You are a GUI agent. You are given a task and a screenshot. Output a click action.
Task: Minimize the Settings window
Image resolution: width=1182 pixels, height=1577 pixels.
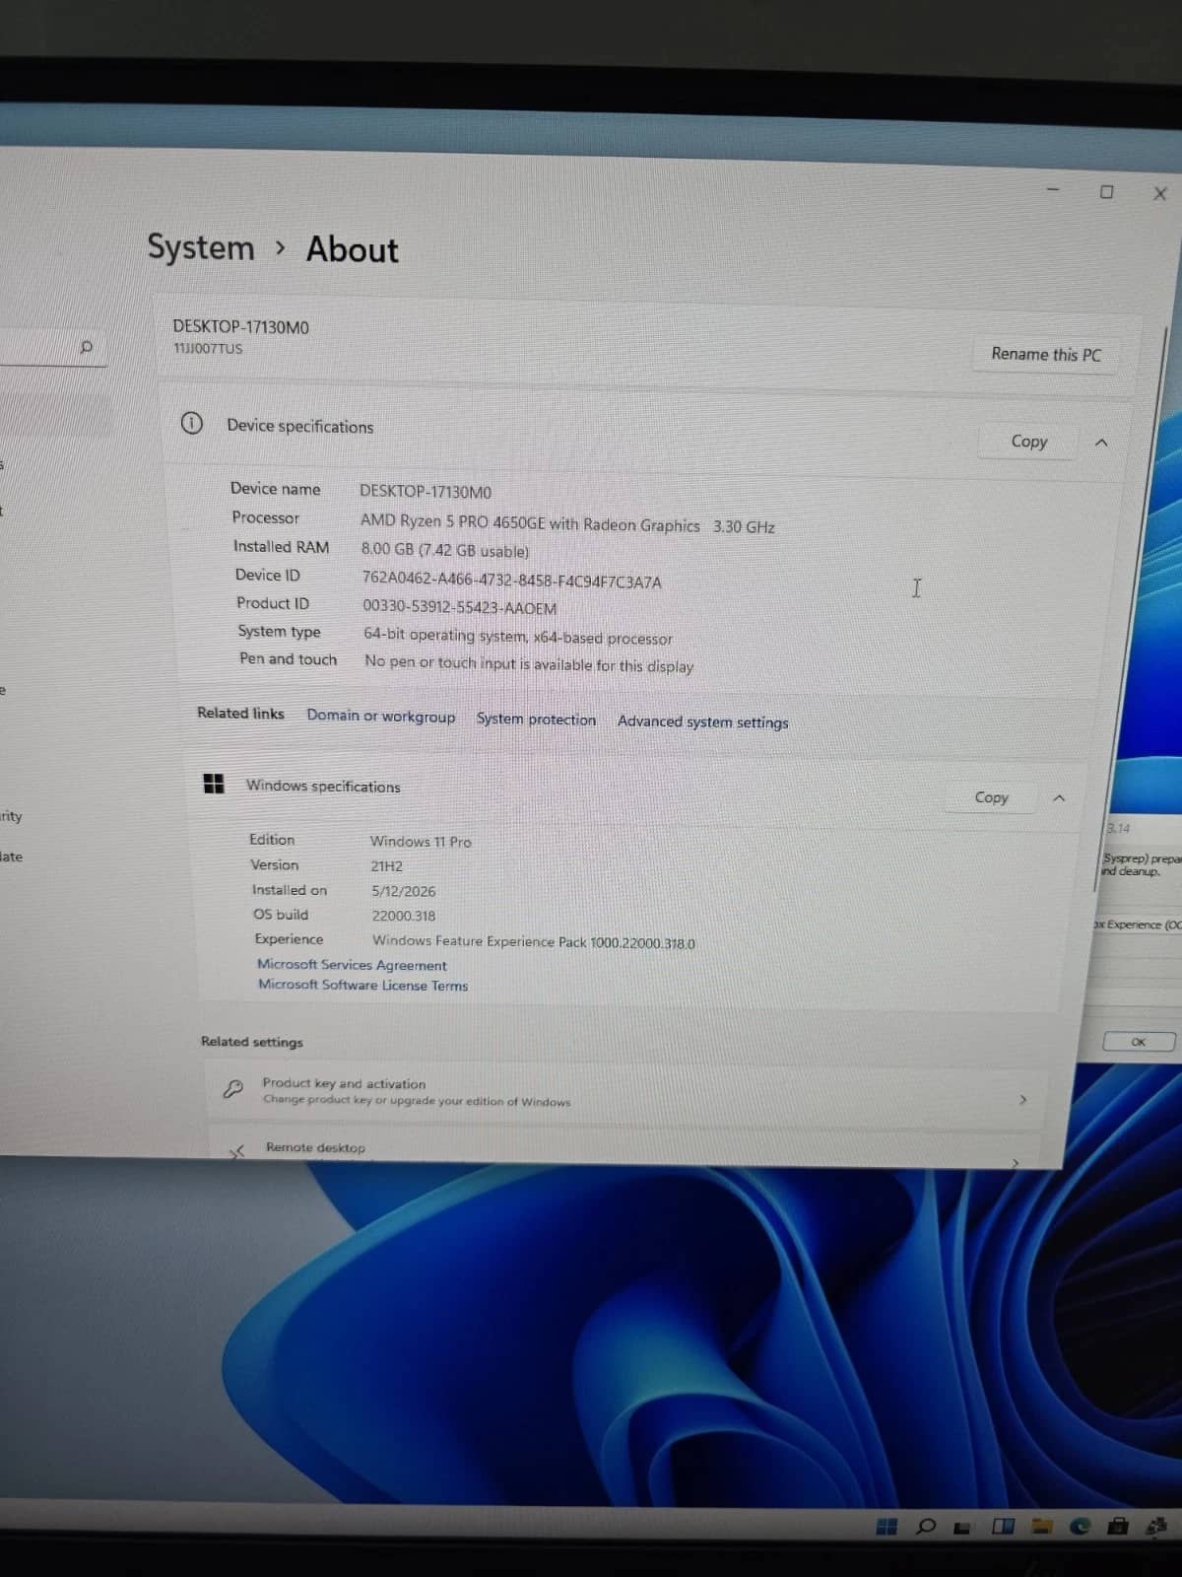pos(1052,188)
